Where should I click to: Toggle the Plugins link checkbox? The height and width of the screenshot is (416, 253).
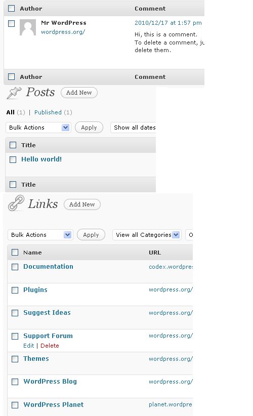15,290
